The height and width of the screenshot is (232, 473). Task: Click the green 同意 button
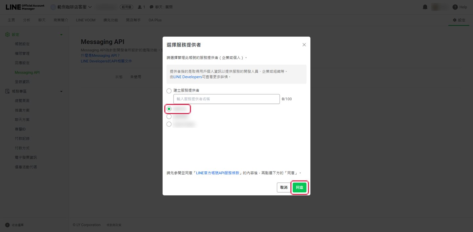[x=300, y=187]
